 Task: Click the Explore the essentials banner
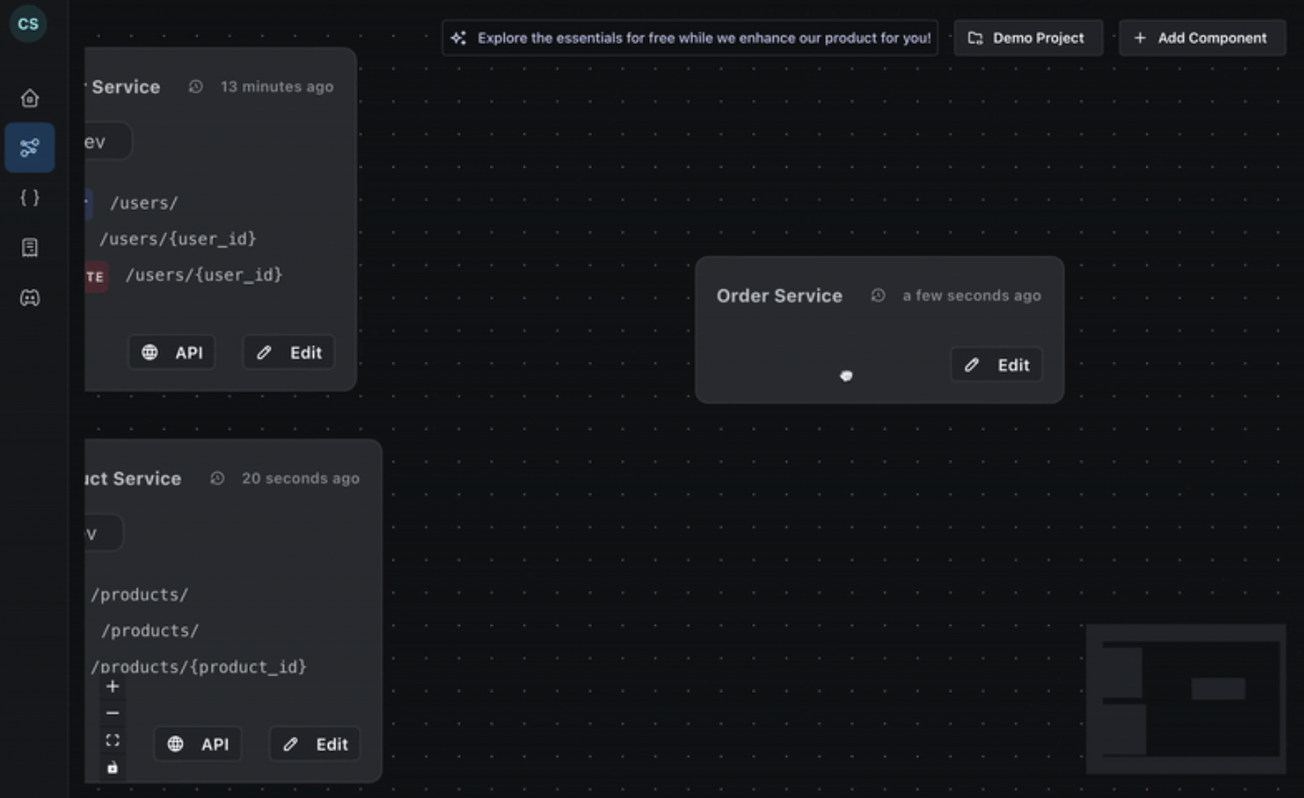pyautogui.click(x=690, y=38)
